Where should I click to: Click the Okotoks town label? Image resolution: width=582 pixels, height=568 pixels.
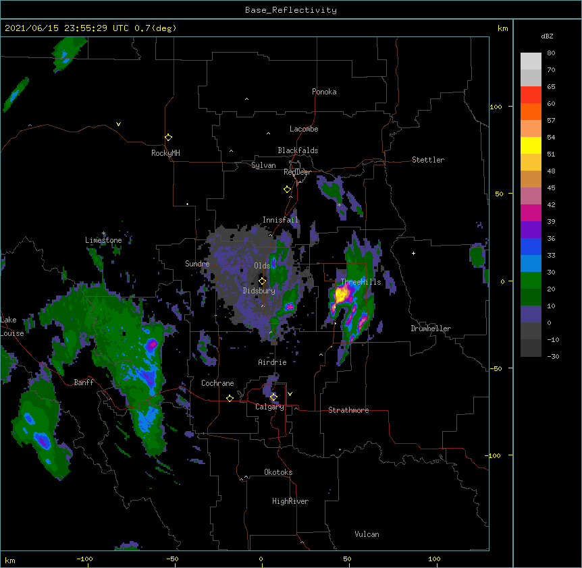(x=278, y=472)
